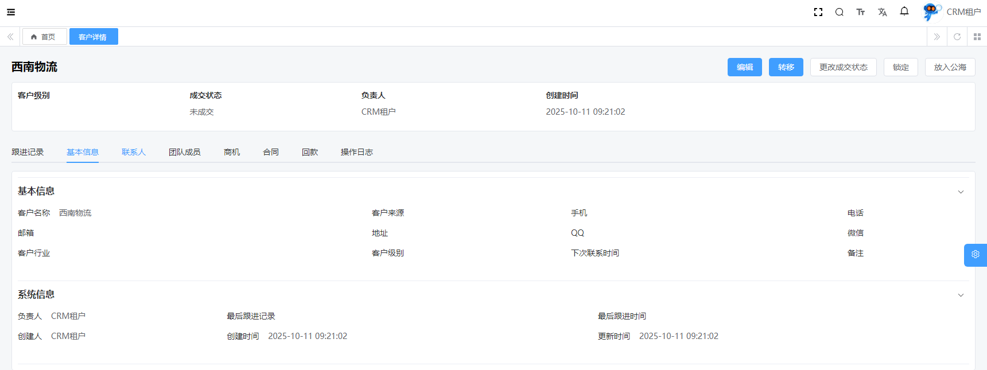
Task: Click the 编辑 button
Action: 744,67
